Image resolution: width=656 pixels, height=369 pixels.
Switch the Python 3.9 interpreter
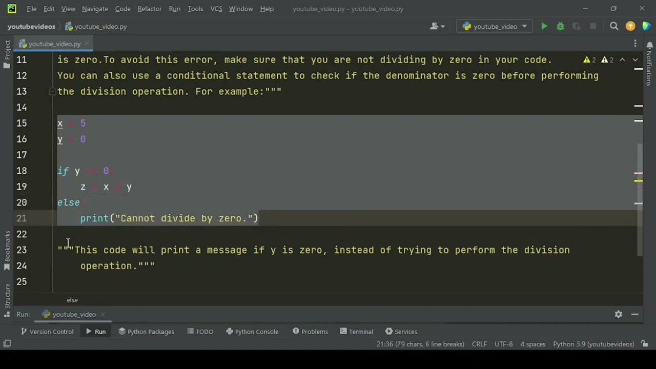[593, 344]
